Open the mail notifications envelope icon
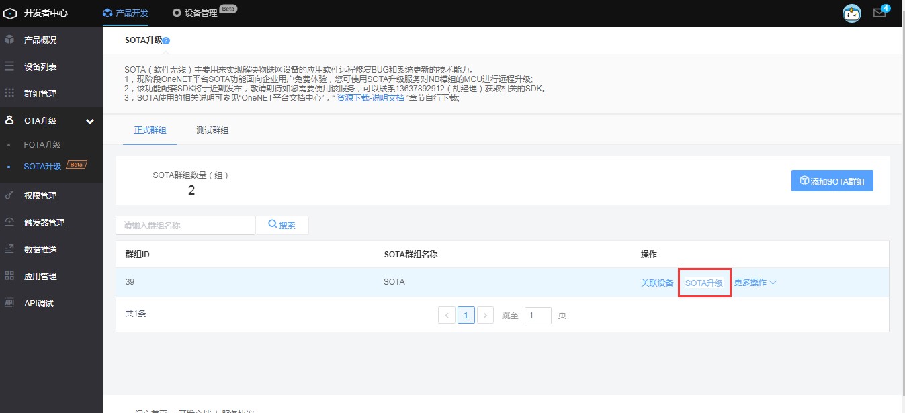Viewport: 905px width, 413px height. 879,13
